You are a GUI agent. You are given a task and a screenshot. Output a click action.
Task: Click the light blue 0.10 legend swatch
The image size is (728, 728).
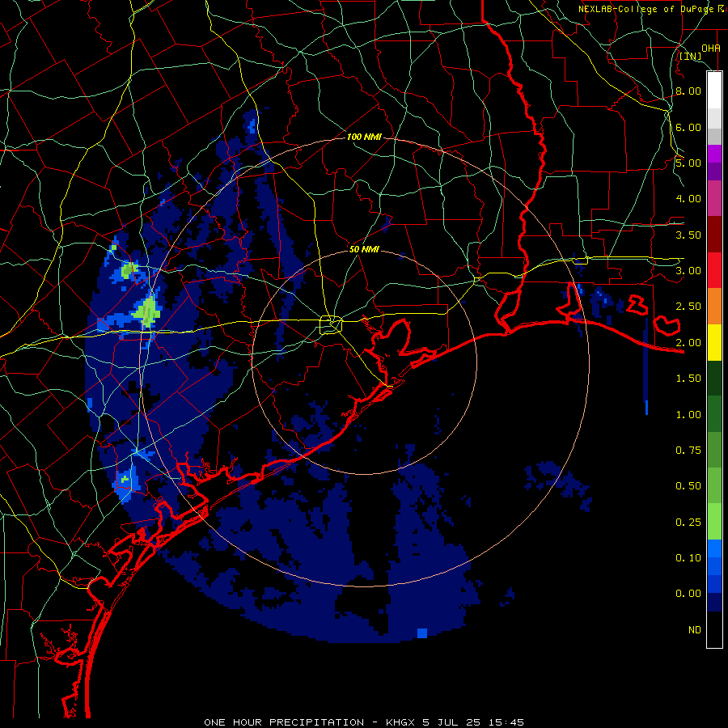(714, 548)
